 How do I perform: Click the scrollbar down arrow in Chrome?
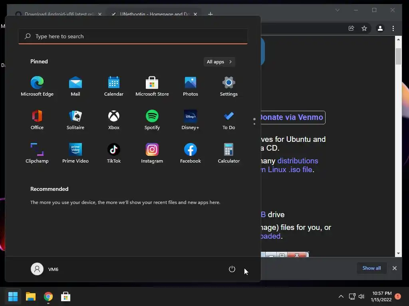[x=398, y=253]
